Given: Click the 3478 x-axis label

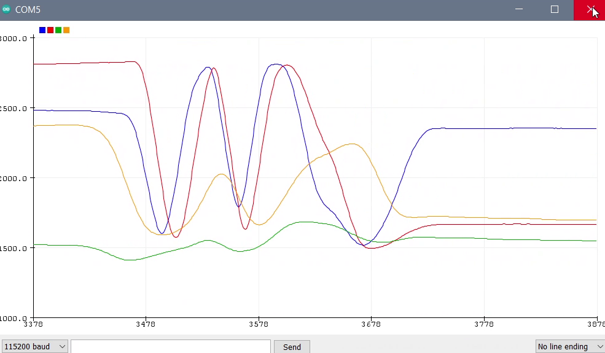Looking at the screenshot, I should tap(146, 324).
